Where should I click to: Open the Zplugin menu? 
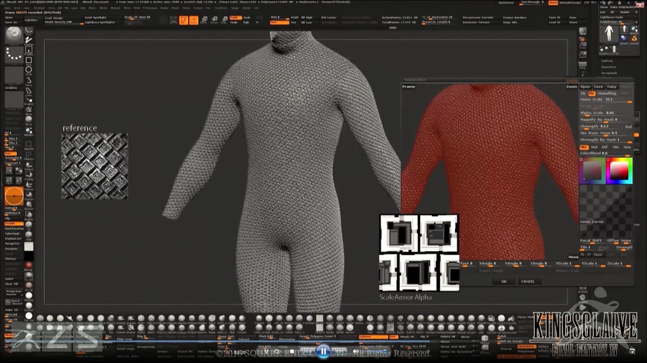click(235, 8)
